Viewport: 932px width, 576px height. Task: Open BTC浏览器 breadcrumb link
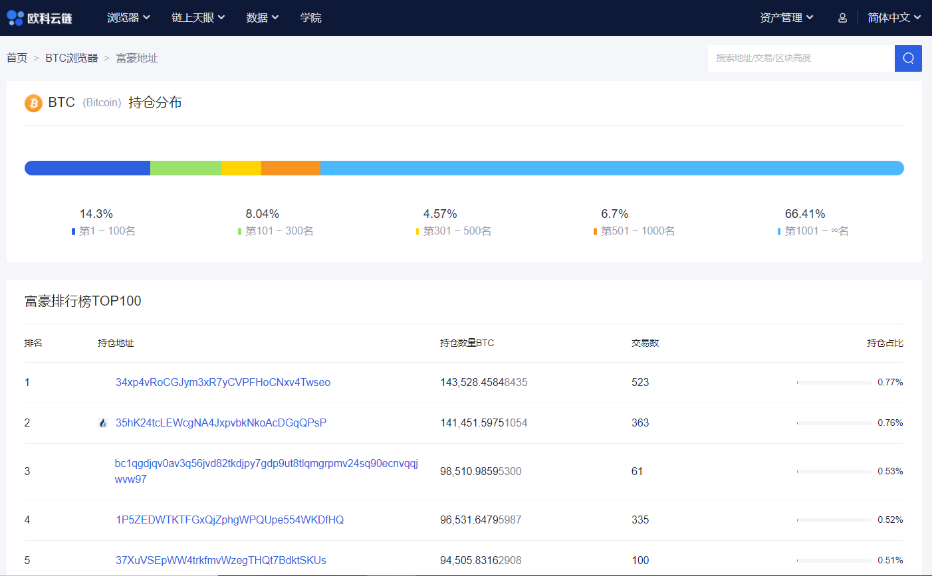pyautogui.click(x=72, y=58)
